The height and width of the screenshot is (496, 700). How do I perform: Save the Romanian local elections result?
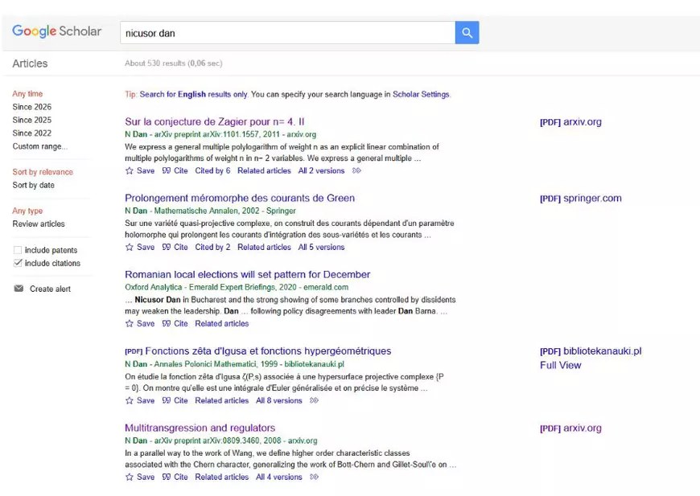click(x=139, y=323)
